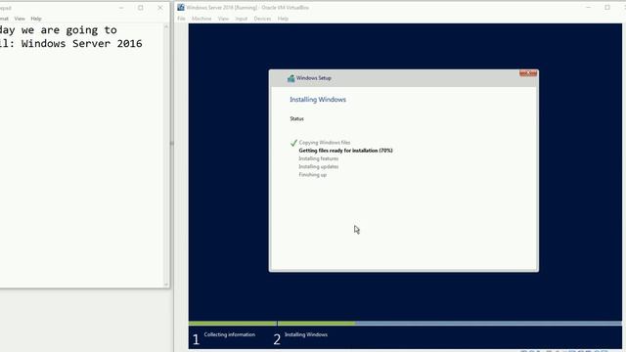Click the setup progress bar at bottom
Screen dimensions: 626x352
[x=405, y=324]
